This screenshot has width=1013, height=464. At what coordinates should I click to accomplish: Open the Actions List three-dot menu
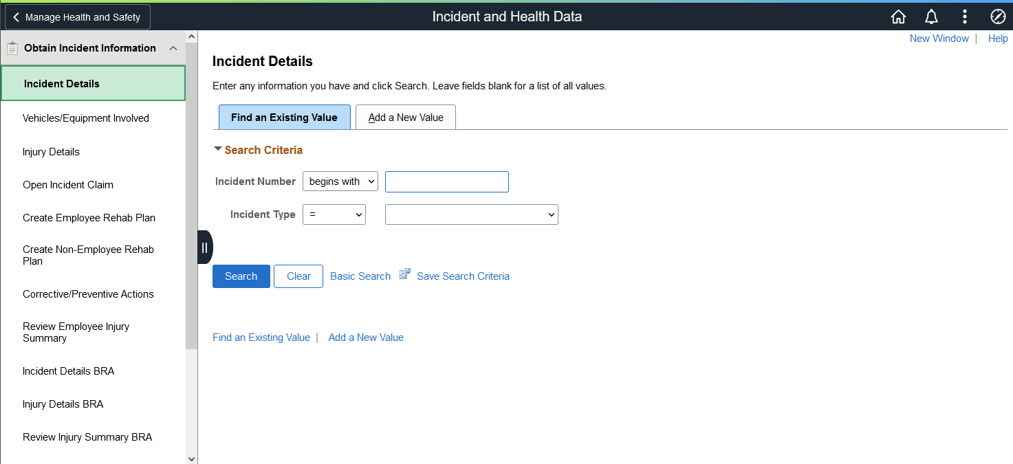click(964, 16)
